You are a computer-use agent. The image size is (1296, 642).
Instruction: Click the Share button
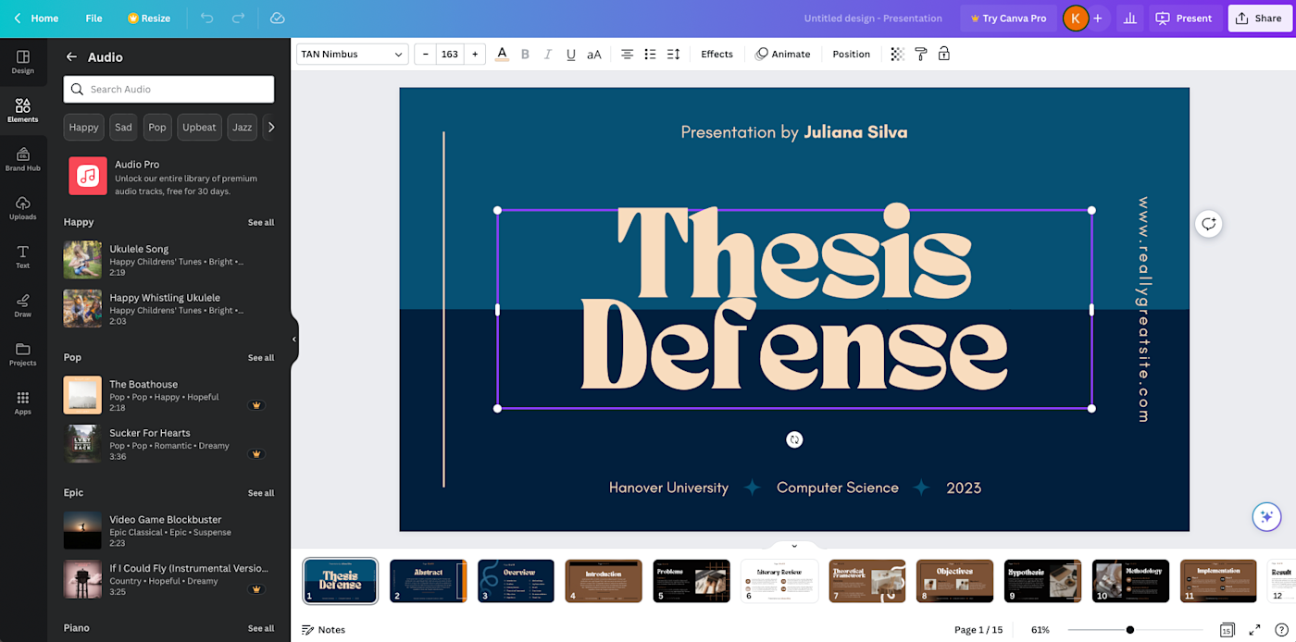pos(1259,18)
